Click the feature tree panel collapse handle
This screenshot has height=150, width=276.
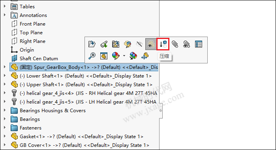(161, 111)
